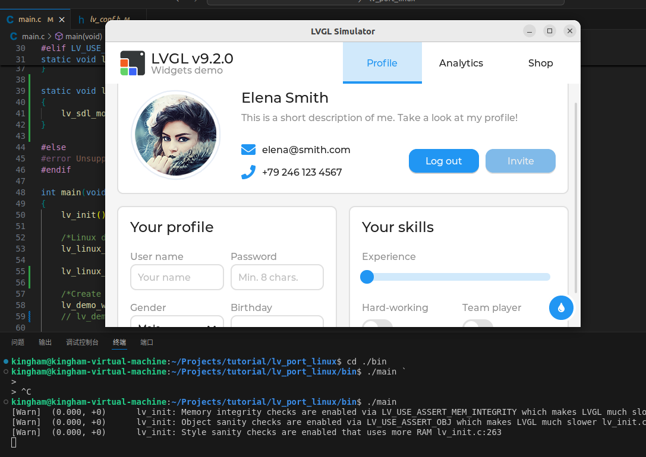
Task: Open the Gender dropdown
Action: [x=177, y=323]
